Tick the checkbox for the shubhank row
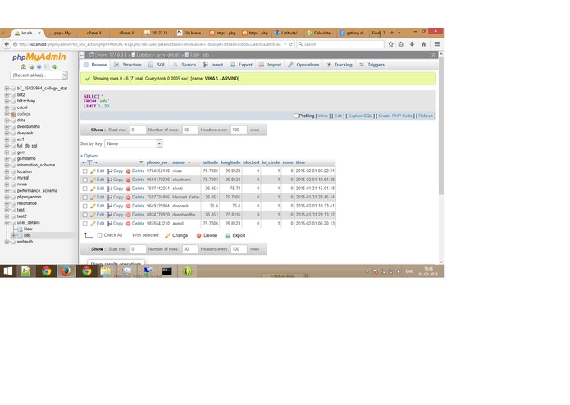Image resolution: width=570 pixels, height=405 pixels. pos(85,180)
